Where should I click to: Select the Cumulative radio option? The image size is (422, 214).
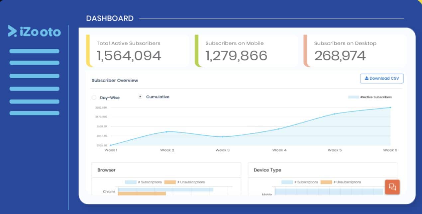140,97
